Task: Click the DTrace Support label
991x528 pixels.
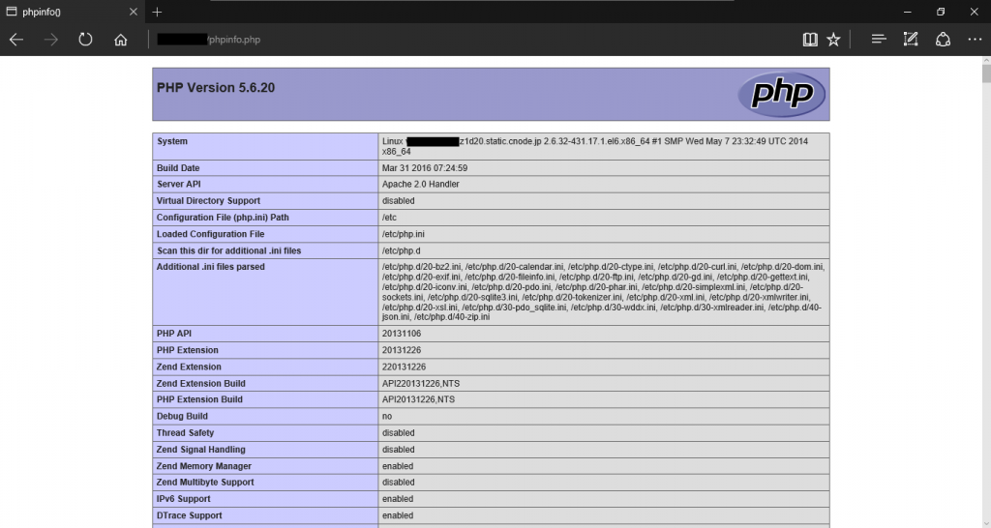Action: pos(190,516)
